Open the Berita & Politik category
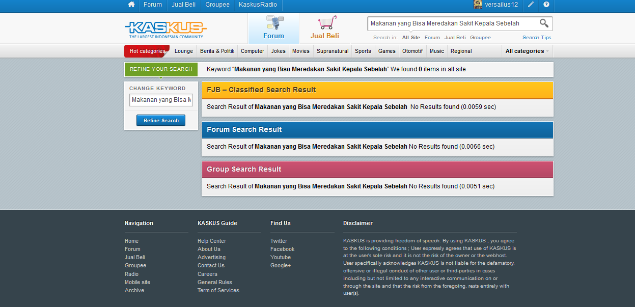 (217, 51)
